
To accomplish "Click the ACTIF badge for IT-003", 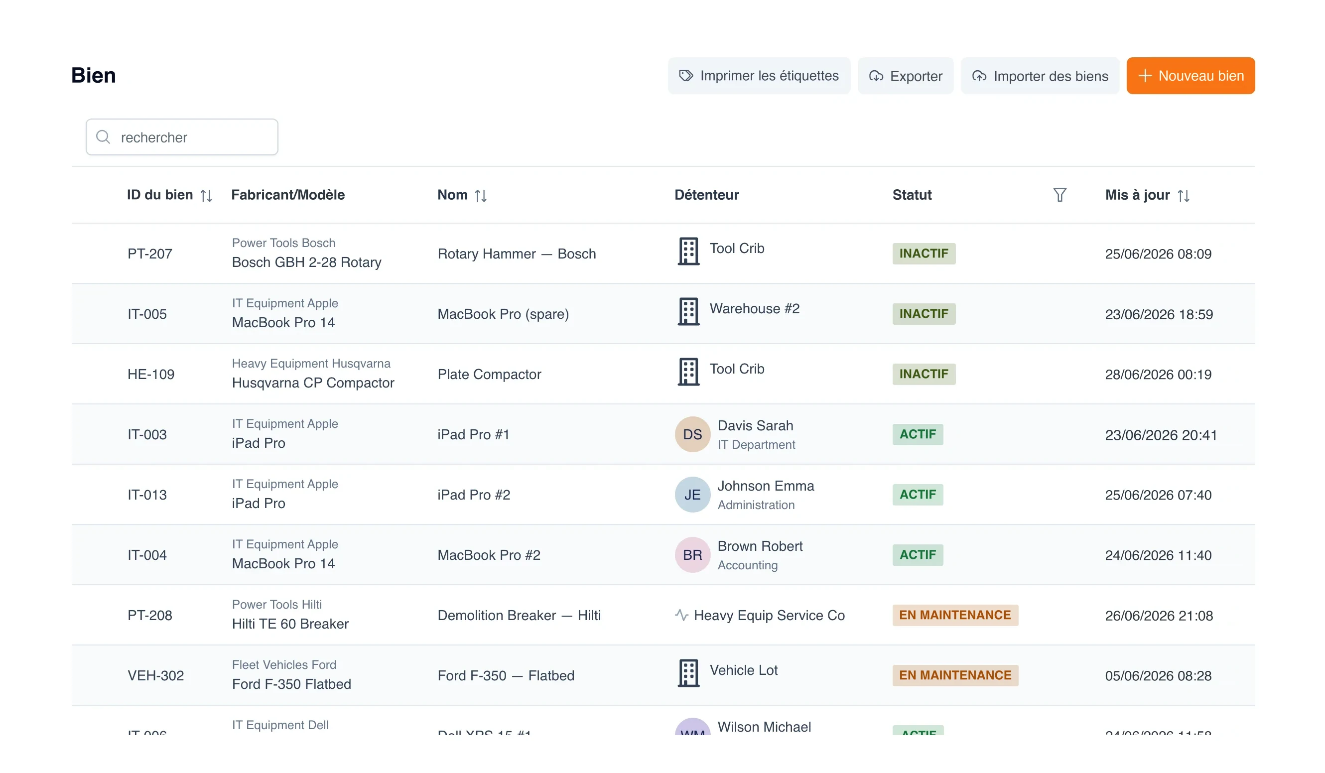I will [x=918, y=434].
